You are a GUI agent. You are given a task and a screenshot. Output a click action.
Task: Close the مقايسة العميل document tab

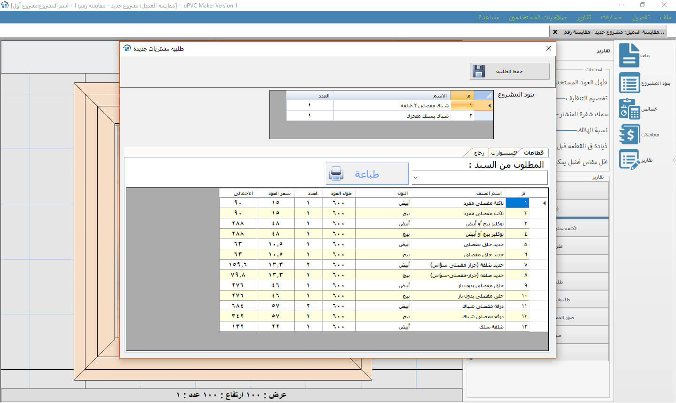(x=555, y=32)
